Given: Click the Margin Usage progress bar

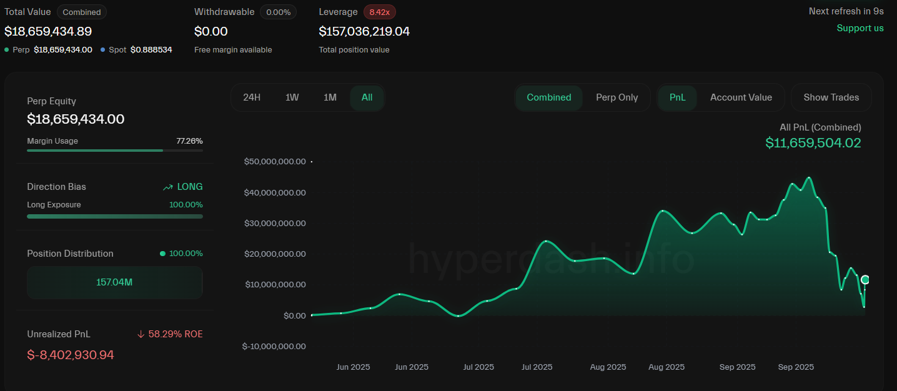Looking at the screenshot, I should (x=114, y=151).
